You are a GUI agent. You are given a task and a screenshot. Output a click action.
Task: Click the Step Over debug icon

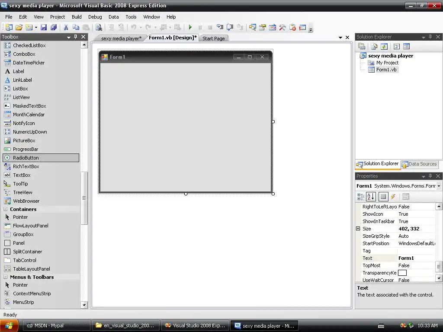tap(230, 27)
